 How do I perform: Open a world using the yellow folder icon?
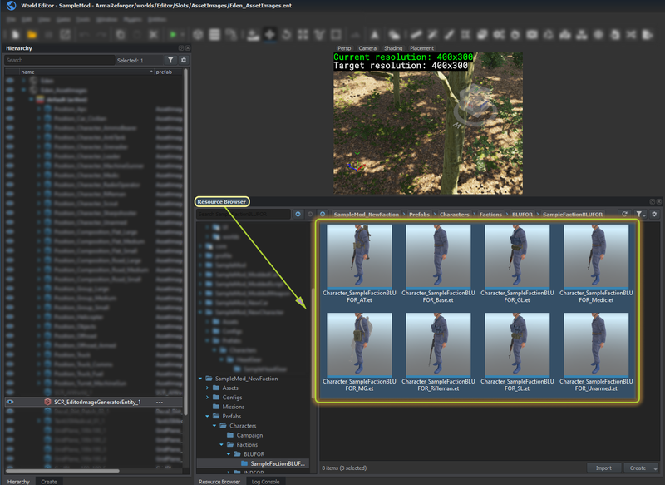tap(32, 34)
